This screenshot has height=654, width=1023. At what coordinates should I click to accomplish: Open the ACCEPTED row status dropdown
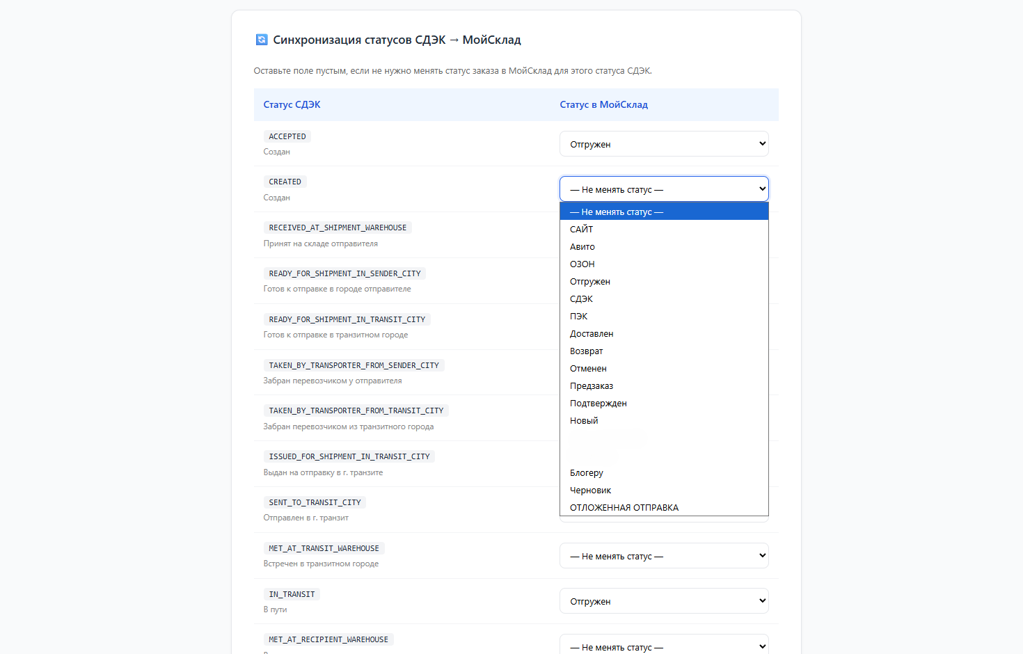[x=664, y=144]
